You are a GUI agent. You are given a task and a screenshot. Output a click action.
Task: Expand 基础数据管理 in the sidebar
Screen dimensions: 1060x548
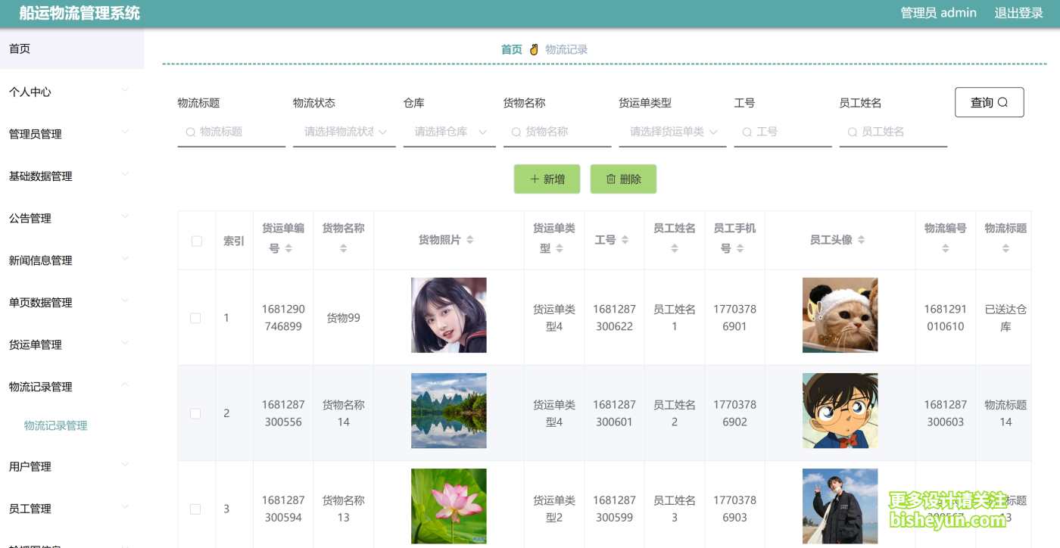click(x=72, y=176)
